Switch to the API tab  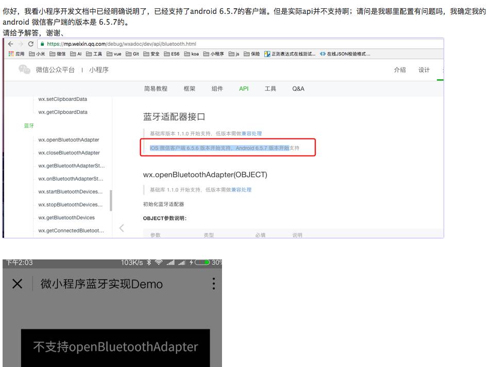[x=244, y=89]
